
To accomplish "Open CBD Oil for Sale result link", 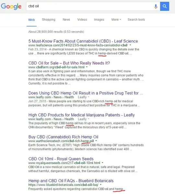I will click(x=69, y=63).
